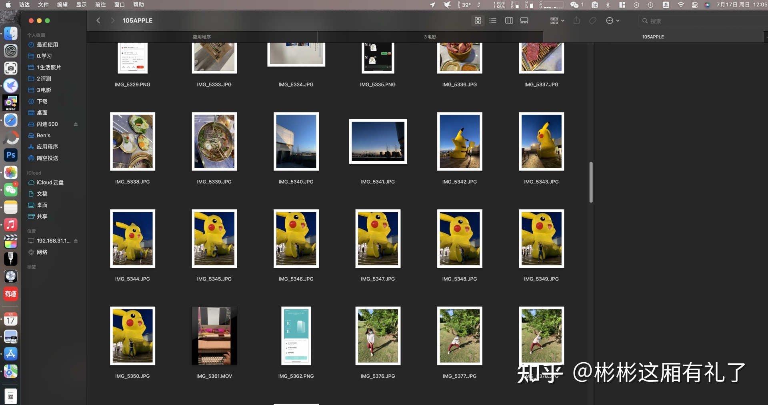
Task: Select the IMG_5362.PNG thumbnail
Action: click(296, 336)
